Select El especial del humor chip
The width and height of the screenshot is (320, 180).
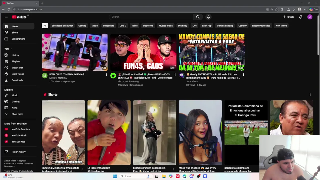pyautogui.click(x=62, y=25)
